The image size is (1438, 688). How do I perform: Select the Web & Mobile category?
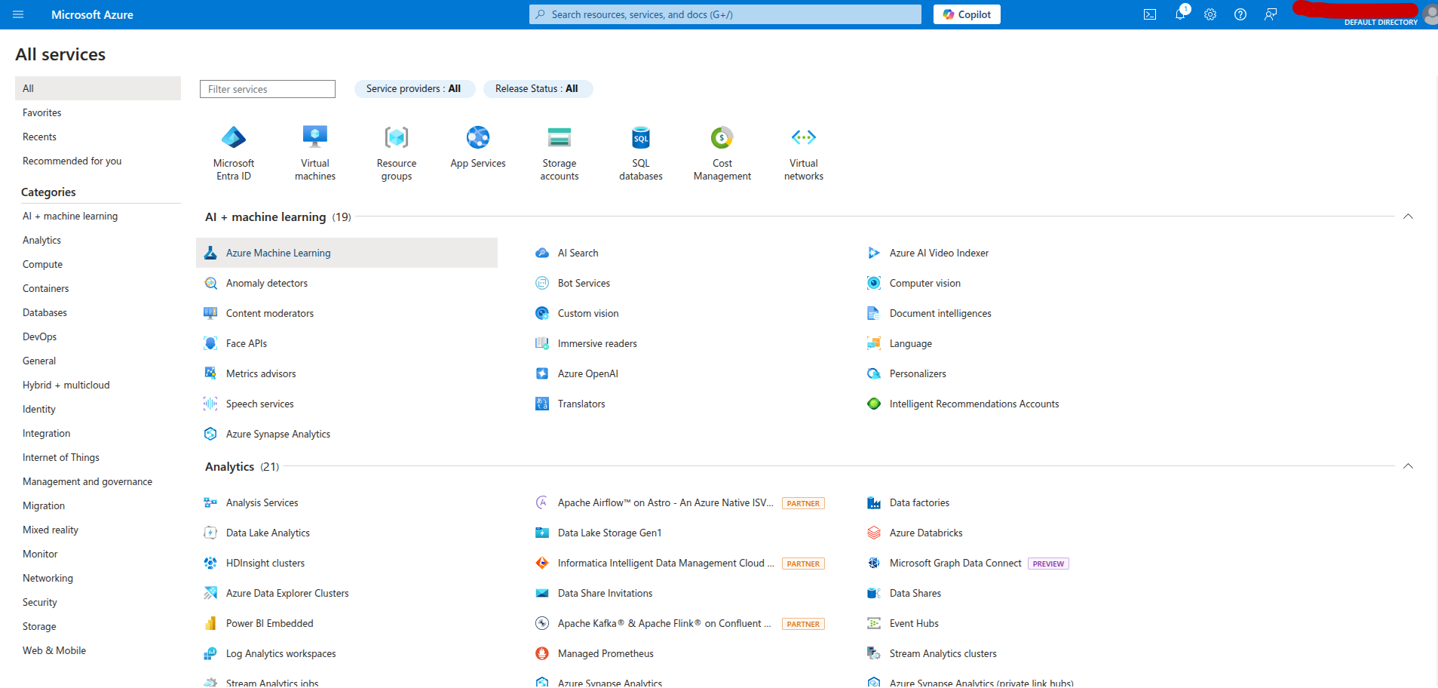54,651
